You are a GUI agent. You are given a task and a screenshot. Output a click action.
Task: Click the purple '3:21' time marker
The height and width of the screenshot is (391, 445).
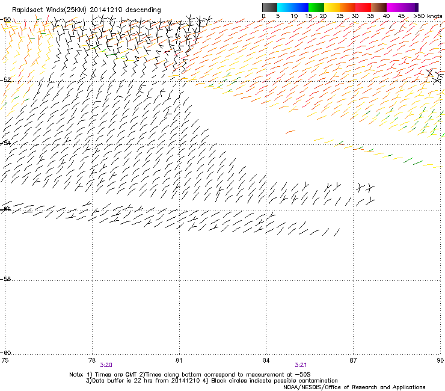[301, 365]
